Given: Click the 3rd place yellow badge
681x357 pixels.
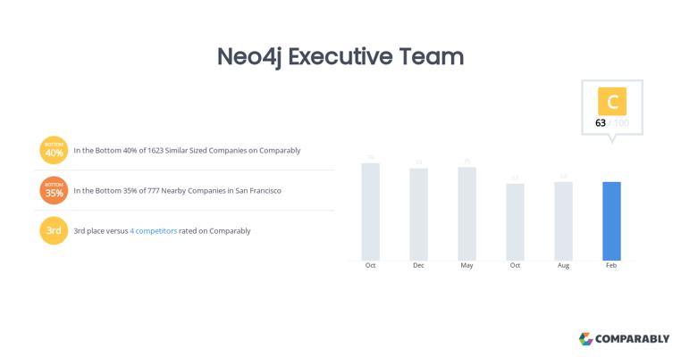Looking at the screenshot, I should coord(54,230).
